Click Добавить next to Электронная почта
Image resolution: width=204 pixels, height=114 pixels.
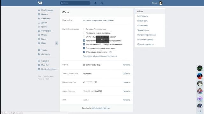(x=126, y=73)
